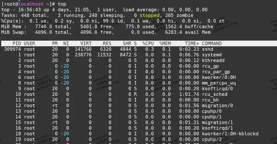Select the migration/1 command name

[x=217, y=122]
